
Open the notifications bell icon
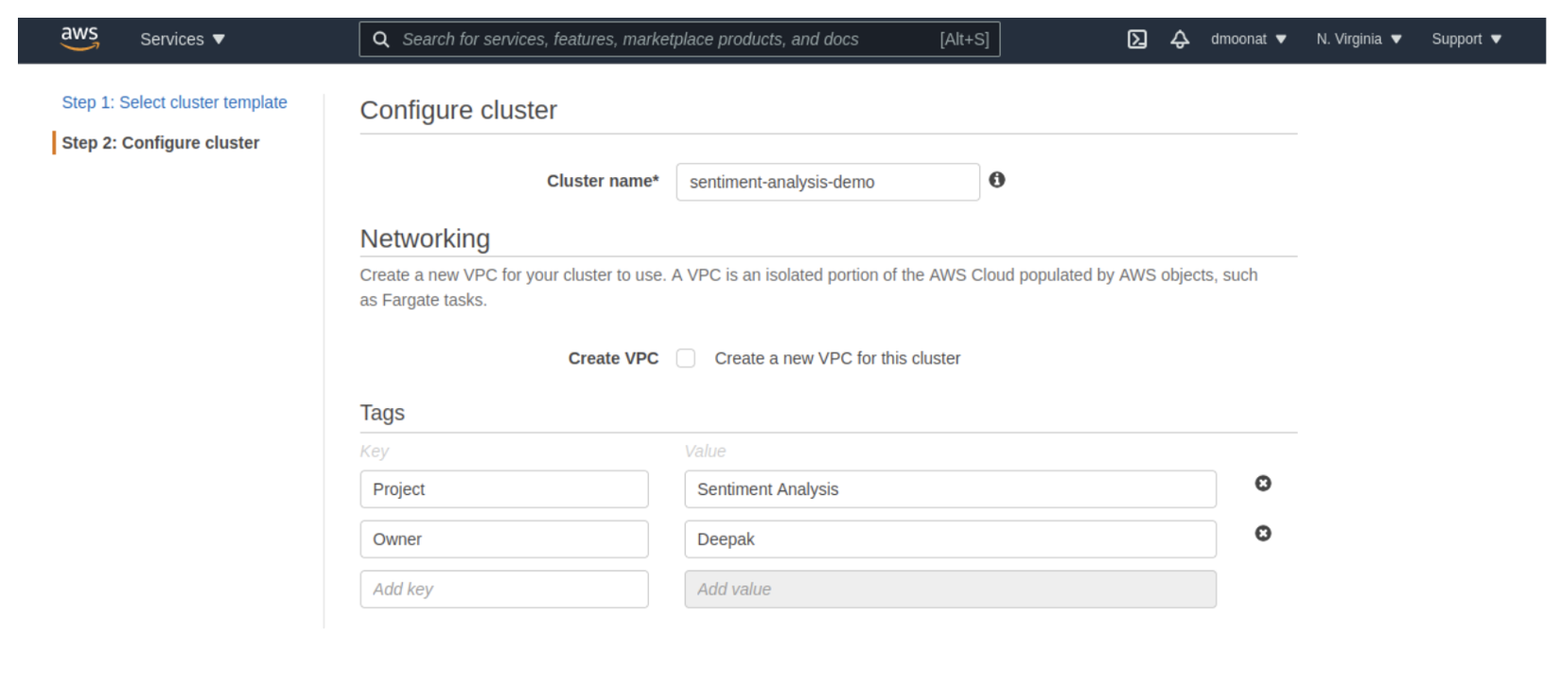pyautogui.click(x=1180, y=39)
